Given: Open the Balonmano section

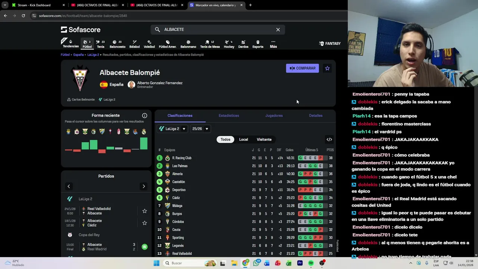Looking at the screenshot, I should tap(188, 44).
